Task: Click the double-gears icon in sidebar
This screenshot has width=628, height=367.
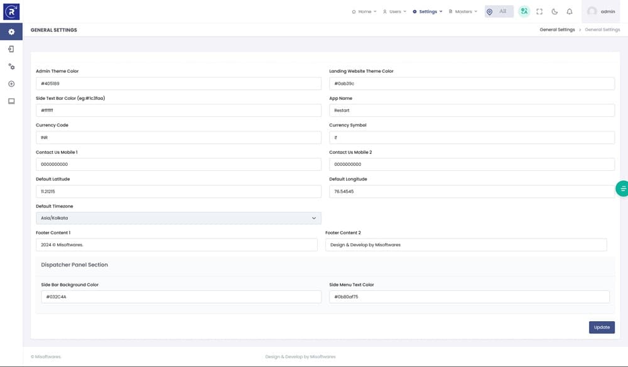Action: point(11,66)
